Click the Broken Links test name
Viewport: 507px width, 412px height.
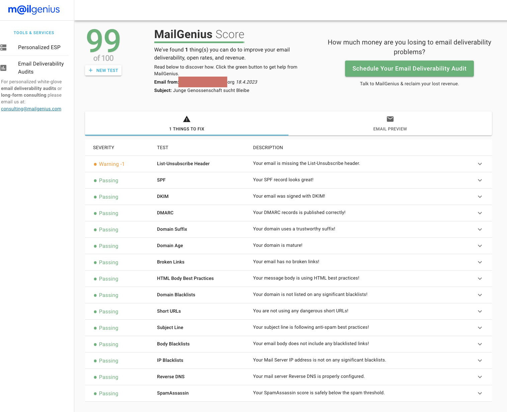point(171,262)
